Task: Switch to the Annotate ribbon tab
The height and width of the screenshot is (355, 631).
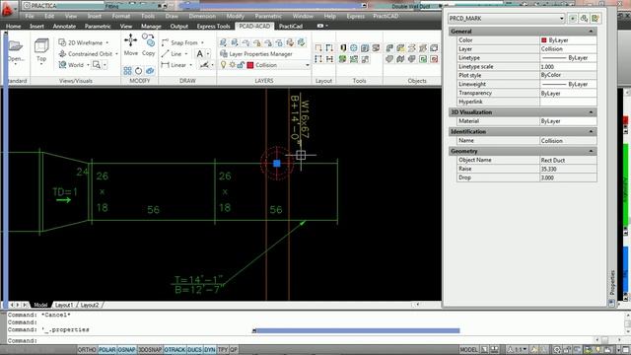Action: click(x=64, y=27)
